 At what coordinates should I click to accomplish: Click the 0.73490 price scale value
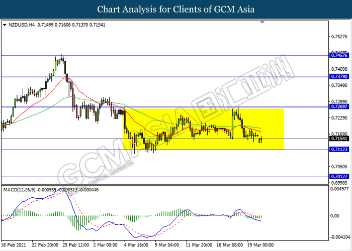339,85
